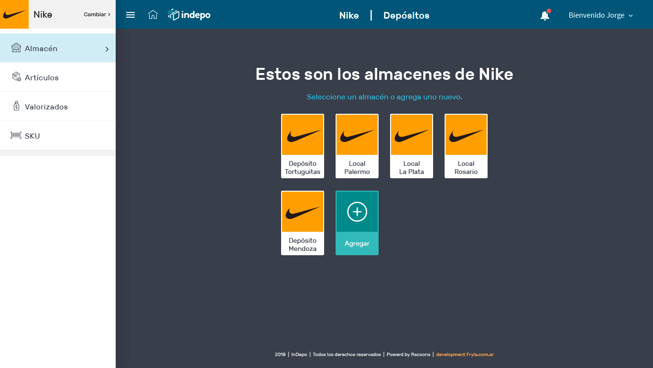Image resolution: width=653 pixels, height=368 pixels.
Task: Open notifications bell icon
Action: click(x=545, y=15)
